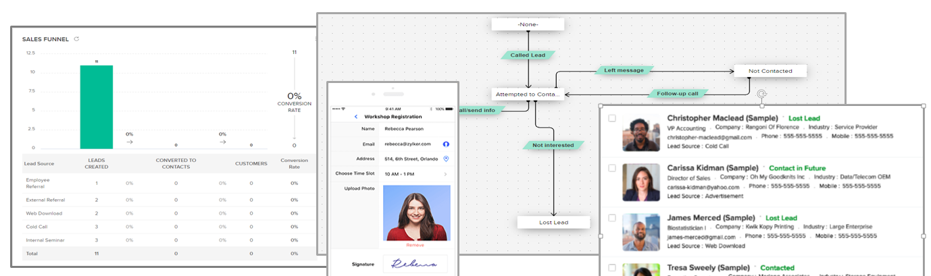The height and width of the screenshot is (276, 931).
Task: Click the Left message transition label
Action: click(x=624, y=70)
